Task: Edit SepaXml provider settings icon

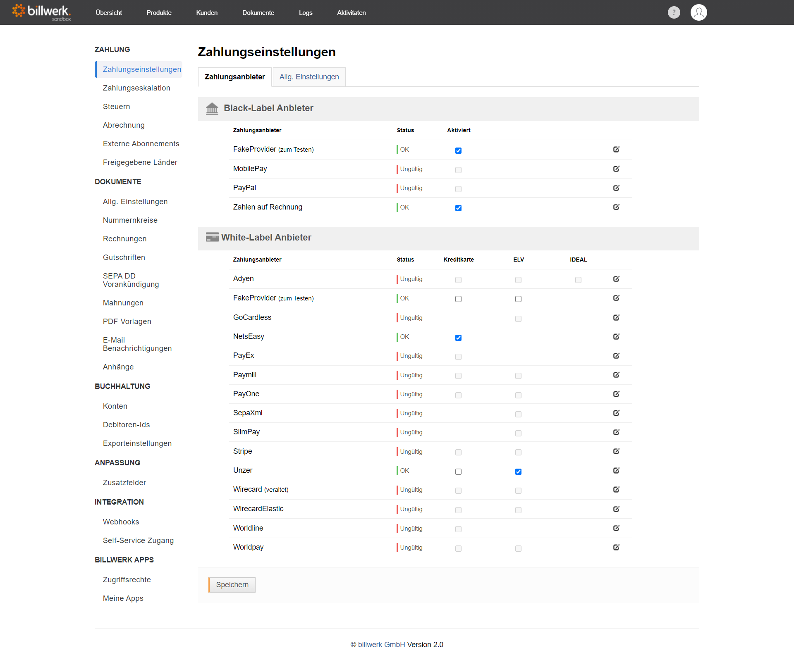Action: [x=616, y=413]
